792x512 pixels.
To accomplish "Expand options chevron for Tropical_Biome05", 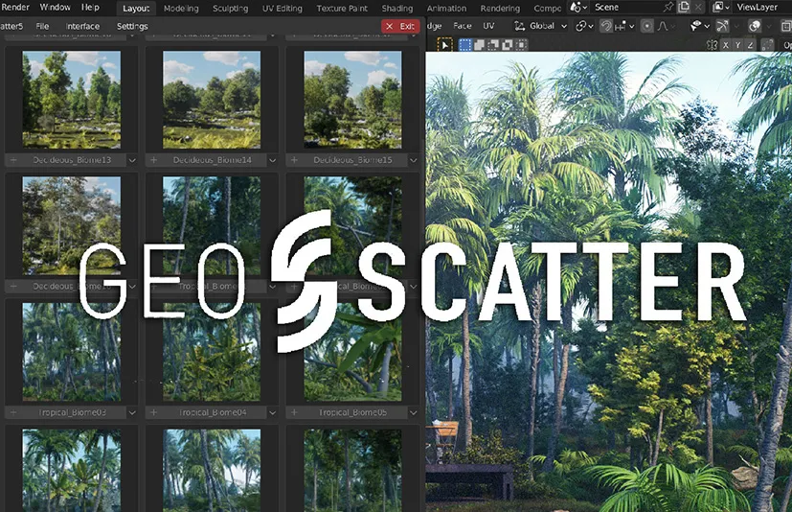I will click(x=413, y=413).
